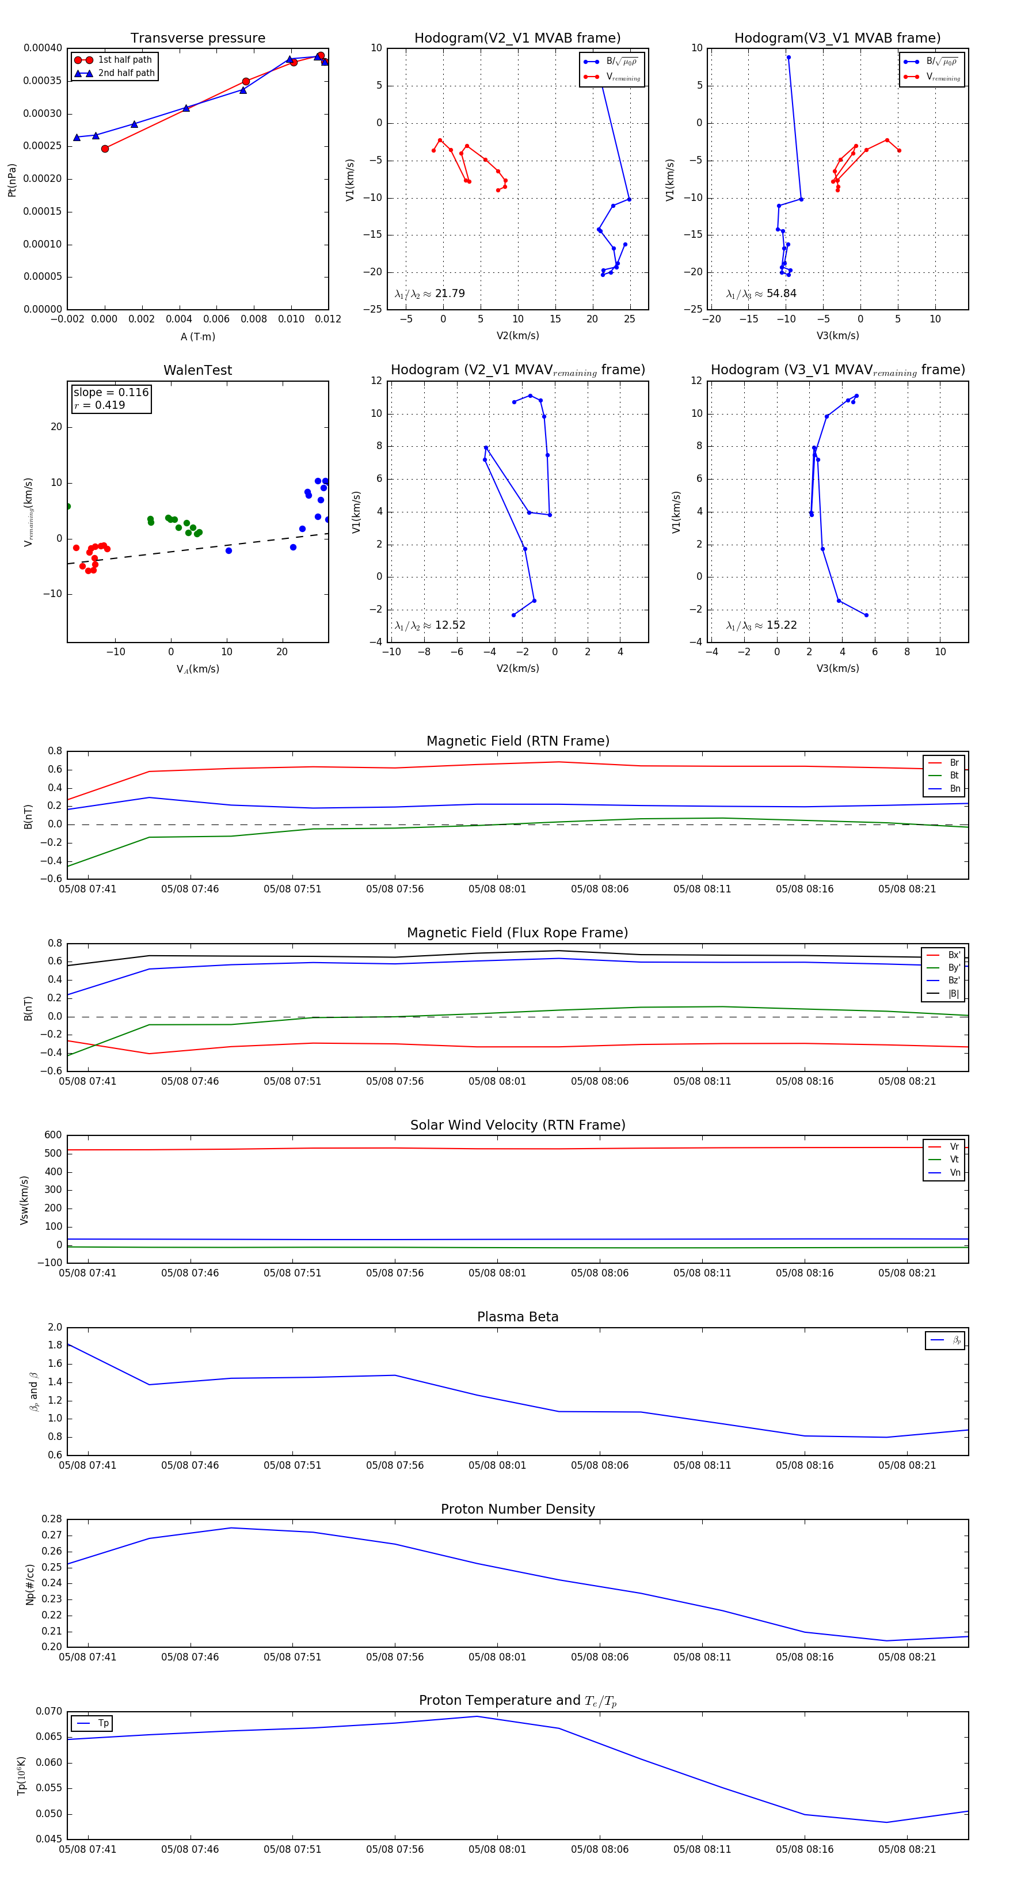Click the 'Pt(nPa)' y-axis label
This screenshot has width=1036, height=1900.
point(12,180)
